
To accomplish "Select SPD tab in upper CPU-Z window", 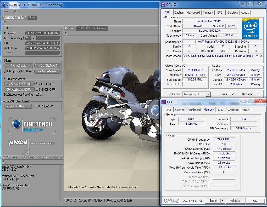I will pyautogui.click(x=220, y=13).
